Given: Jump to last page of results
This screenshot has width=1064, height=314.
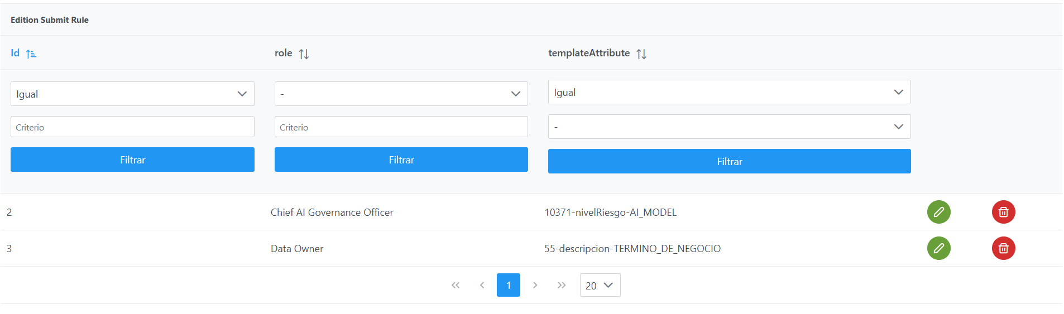Looking at the screenshot, I should click(x=562, y=285).
